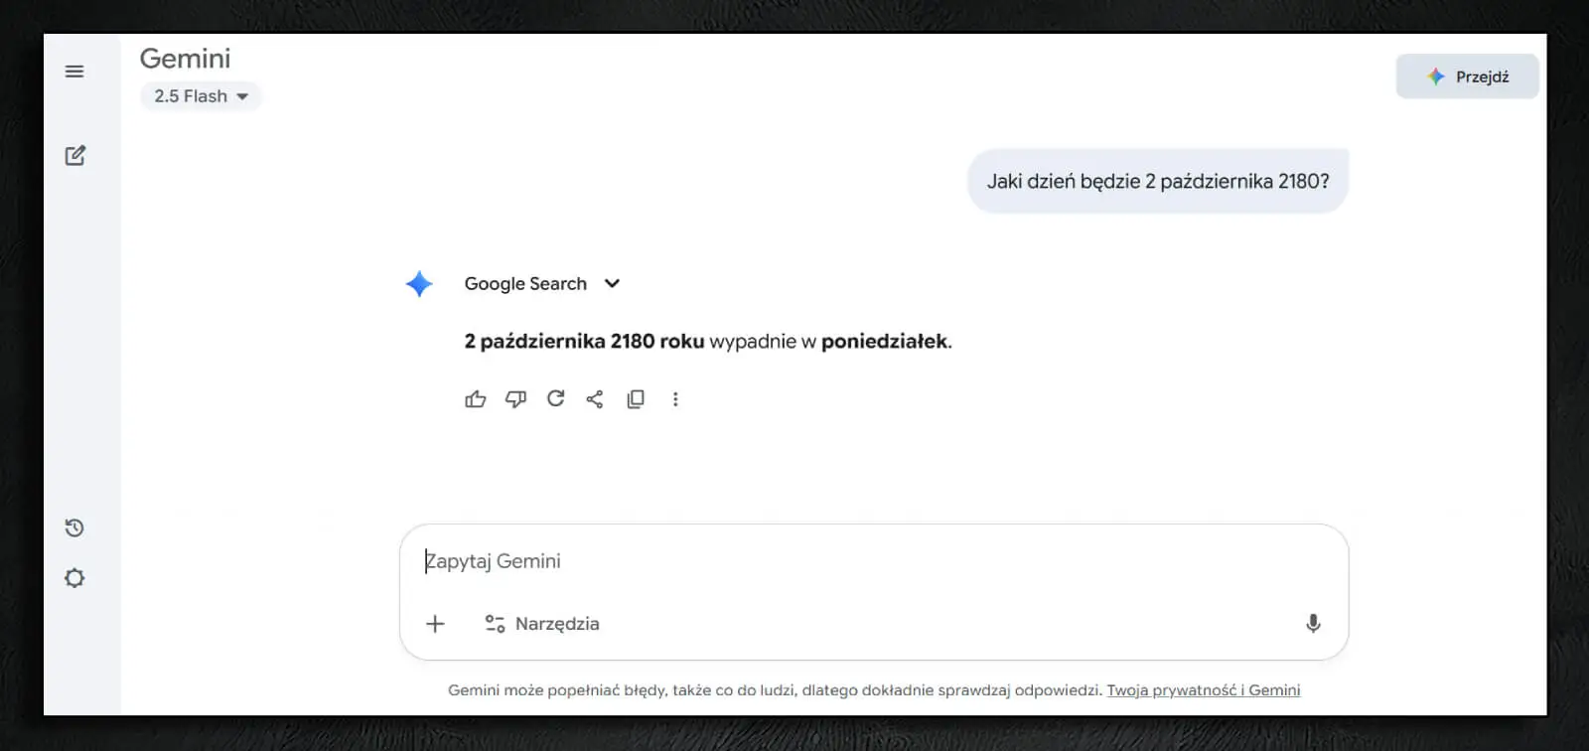Expand the Google Search details chevron
The width and height of the screenshot is (1589, 751).
[613, 283]
